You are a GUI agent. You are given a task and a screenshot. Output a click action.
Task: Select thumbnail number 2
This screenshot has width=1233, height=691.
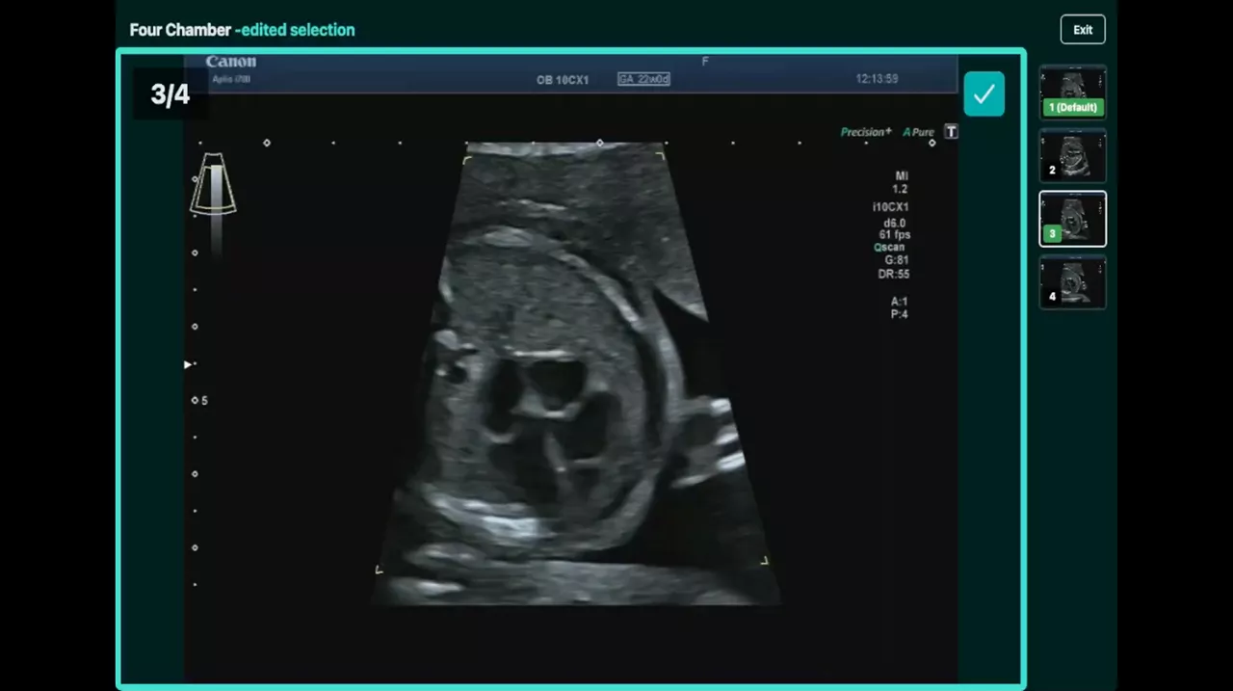click(1073, 156)
